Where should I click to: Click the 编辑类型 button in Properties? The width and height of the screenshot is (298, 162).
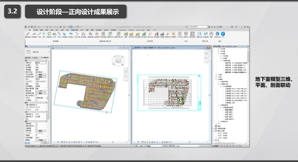(44, 58)
